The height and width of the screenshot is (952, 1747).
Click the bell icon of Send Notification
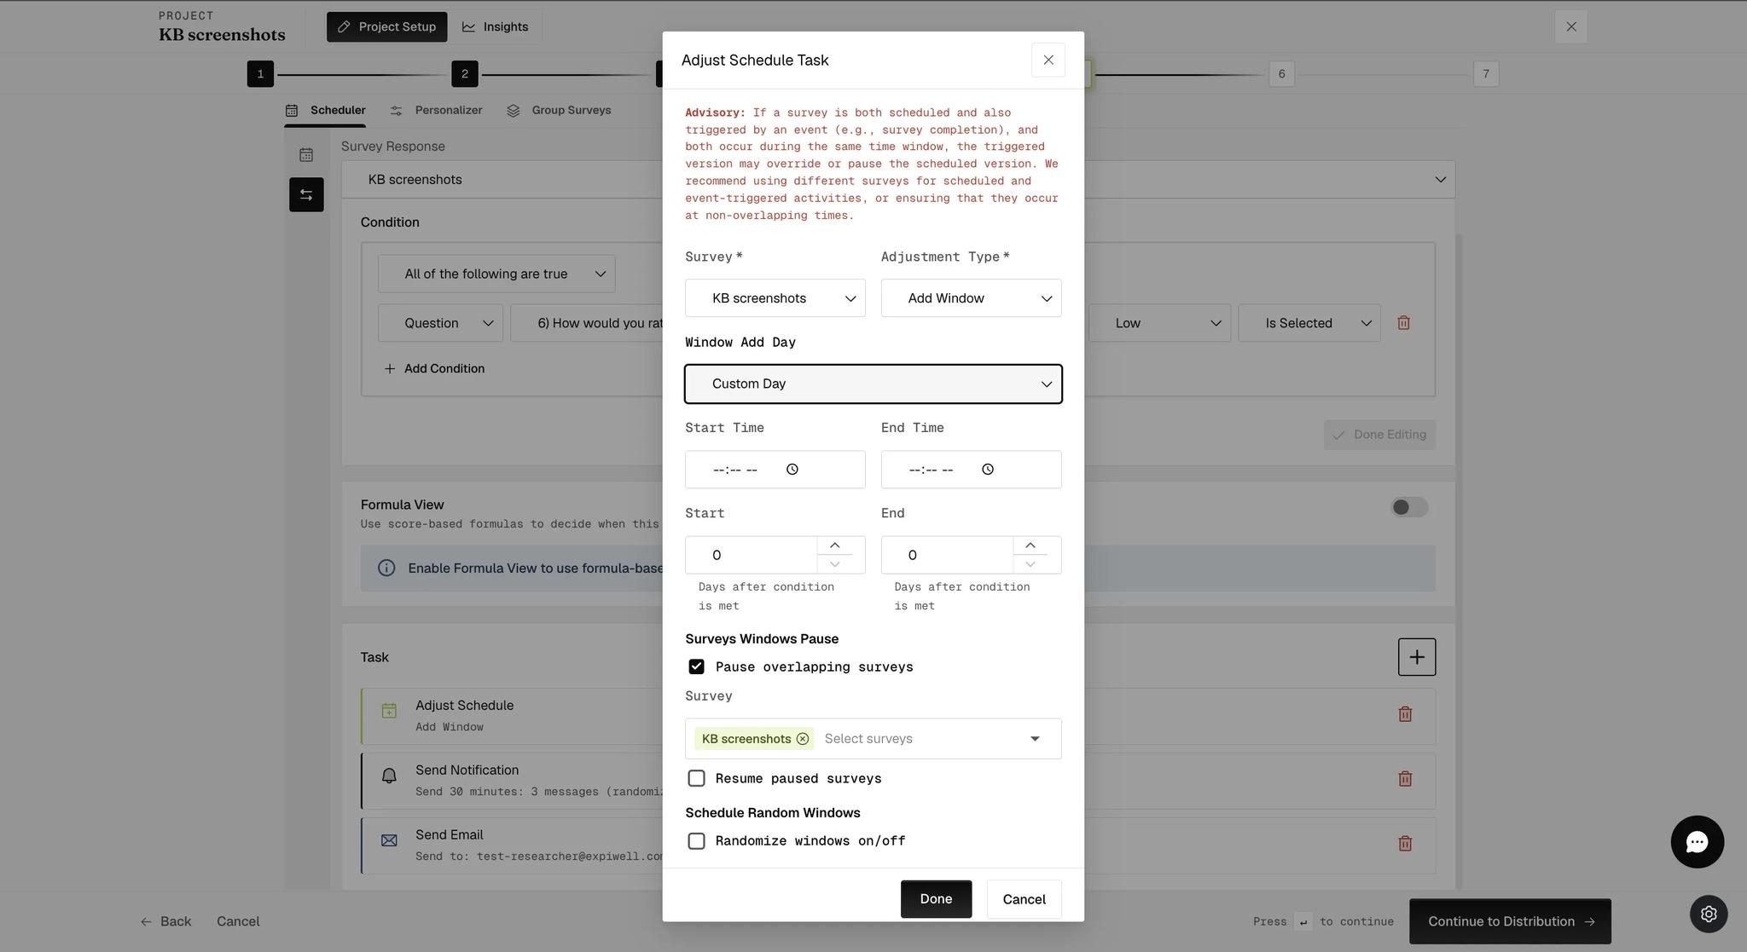point(389,776)
